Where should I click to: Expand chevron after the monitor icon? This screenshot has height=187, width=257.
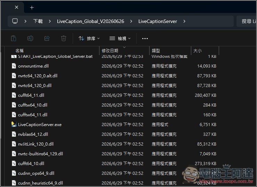[25, 21]
